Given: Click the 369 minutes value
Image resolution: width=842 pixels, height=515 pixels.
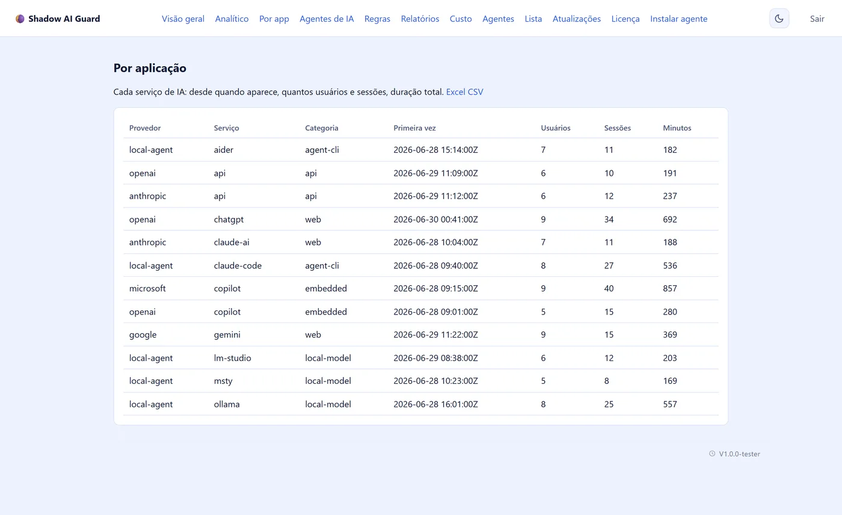Looking at the screenshot, I should click(x=670, y=335).
